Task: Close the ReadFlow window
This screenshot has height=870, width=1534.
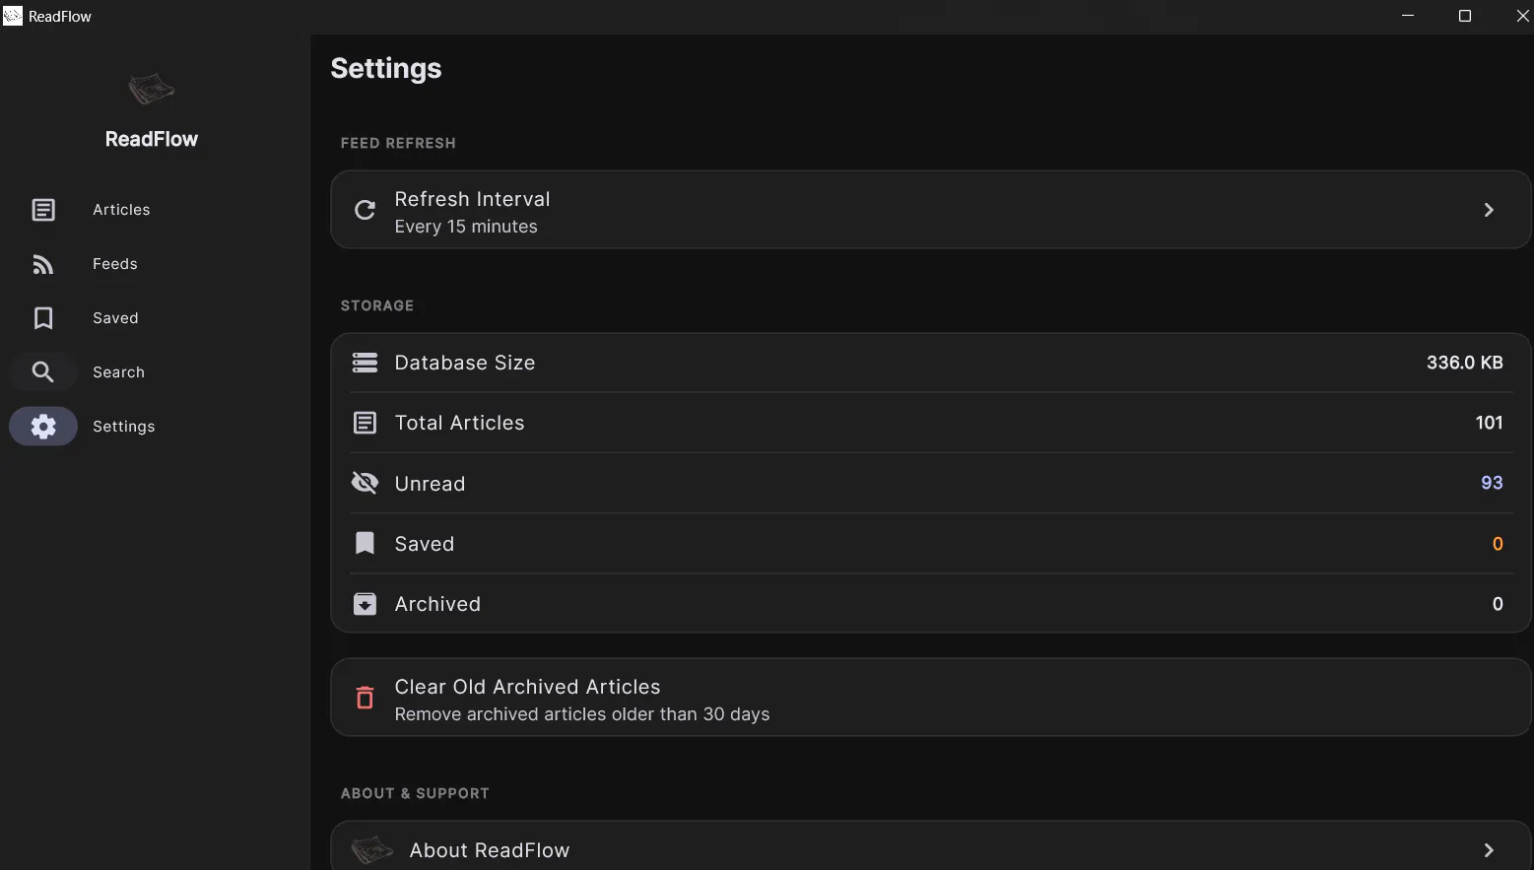Action: 1521,16
